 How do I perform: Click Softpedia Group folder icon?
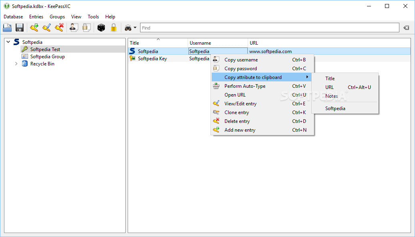tap(25, 57)
